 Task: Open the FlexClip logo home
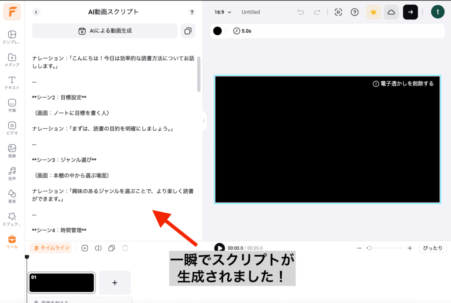pyautogui.click(x=12, y=12)
